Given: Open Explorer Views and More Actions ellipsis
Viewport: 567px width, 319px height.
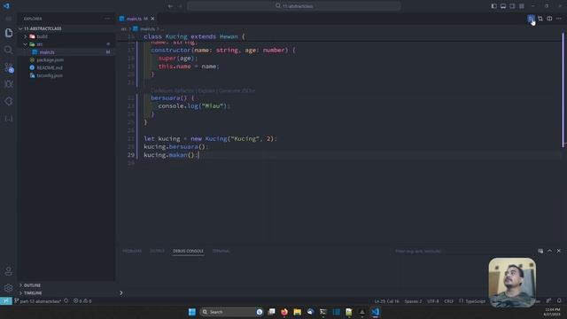Looking at the screenshot, I should click(107, 19).
